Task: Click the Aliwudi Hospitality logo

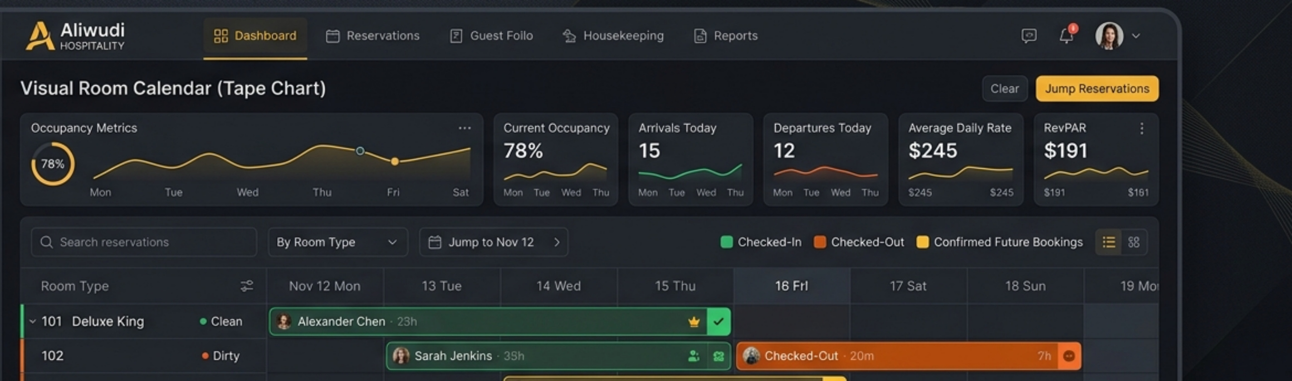Action: pos(75,36)
